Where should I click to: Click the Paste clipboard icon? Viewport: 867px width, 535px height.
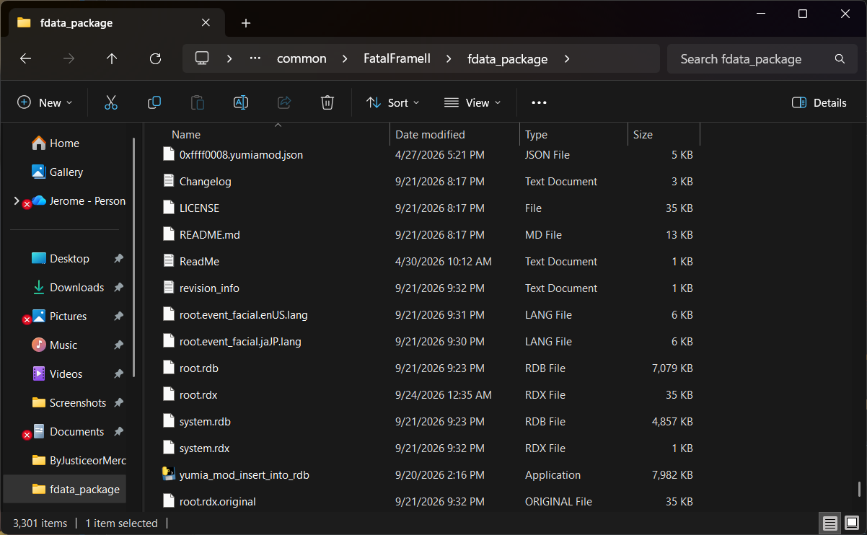pyautogui.click(x=197, y=102)
